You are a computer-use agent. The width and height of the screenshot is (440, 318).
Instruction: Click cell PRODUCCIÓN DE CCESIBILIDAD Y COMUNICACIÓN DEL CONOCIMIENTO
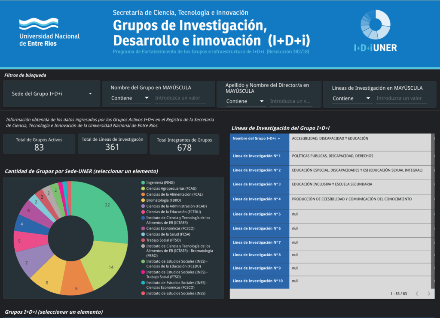(x=360, y=202)
